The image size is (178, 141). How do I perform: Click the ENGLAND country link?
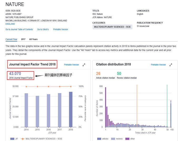(x=10, y=24)
